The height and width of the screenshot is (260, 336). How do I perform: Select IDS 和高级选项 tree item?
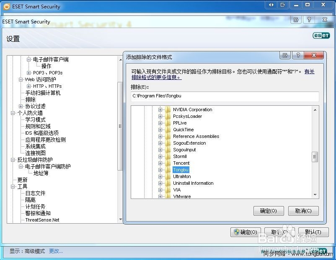(x=42, y=133)
